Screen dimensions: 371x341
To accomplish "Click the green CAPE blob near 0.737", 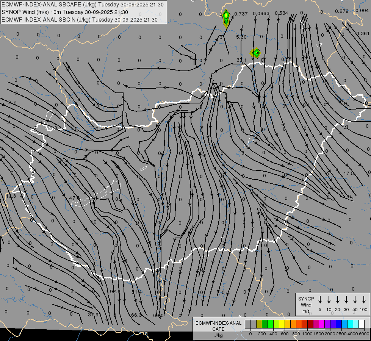I will click(x=226, y=17).
